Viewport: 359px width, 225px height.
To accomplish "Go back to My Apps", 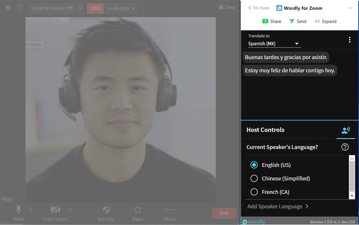I will tap(259, 8).
